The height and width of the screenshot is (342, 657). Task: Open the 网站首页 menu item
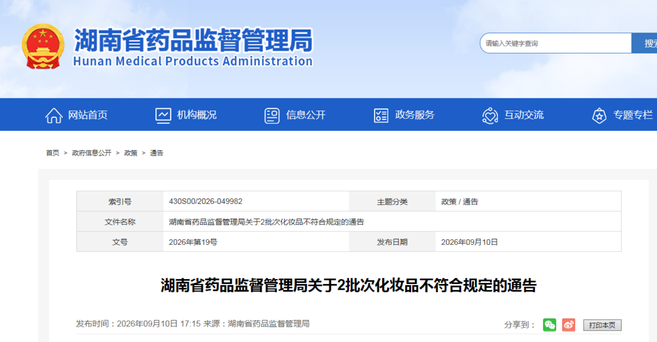(x=88, y=115)
